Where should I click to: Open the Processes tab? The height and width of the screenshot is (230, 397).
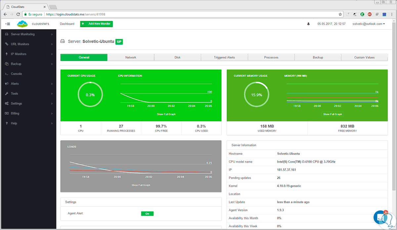click(x=271, y=57)
